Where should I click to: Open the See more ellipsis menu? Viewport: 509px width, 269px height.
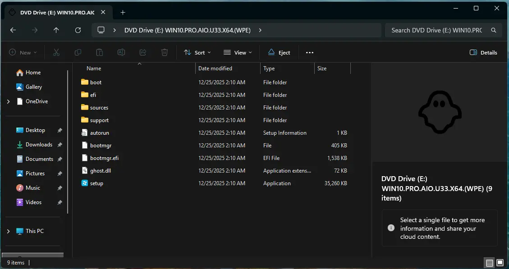[x=310, y=52]
